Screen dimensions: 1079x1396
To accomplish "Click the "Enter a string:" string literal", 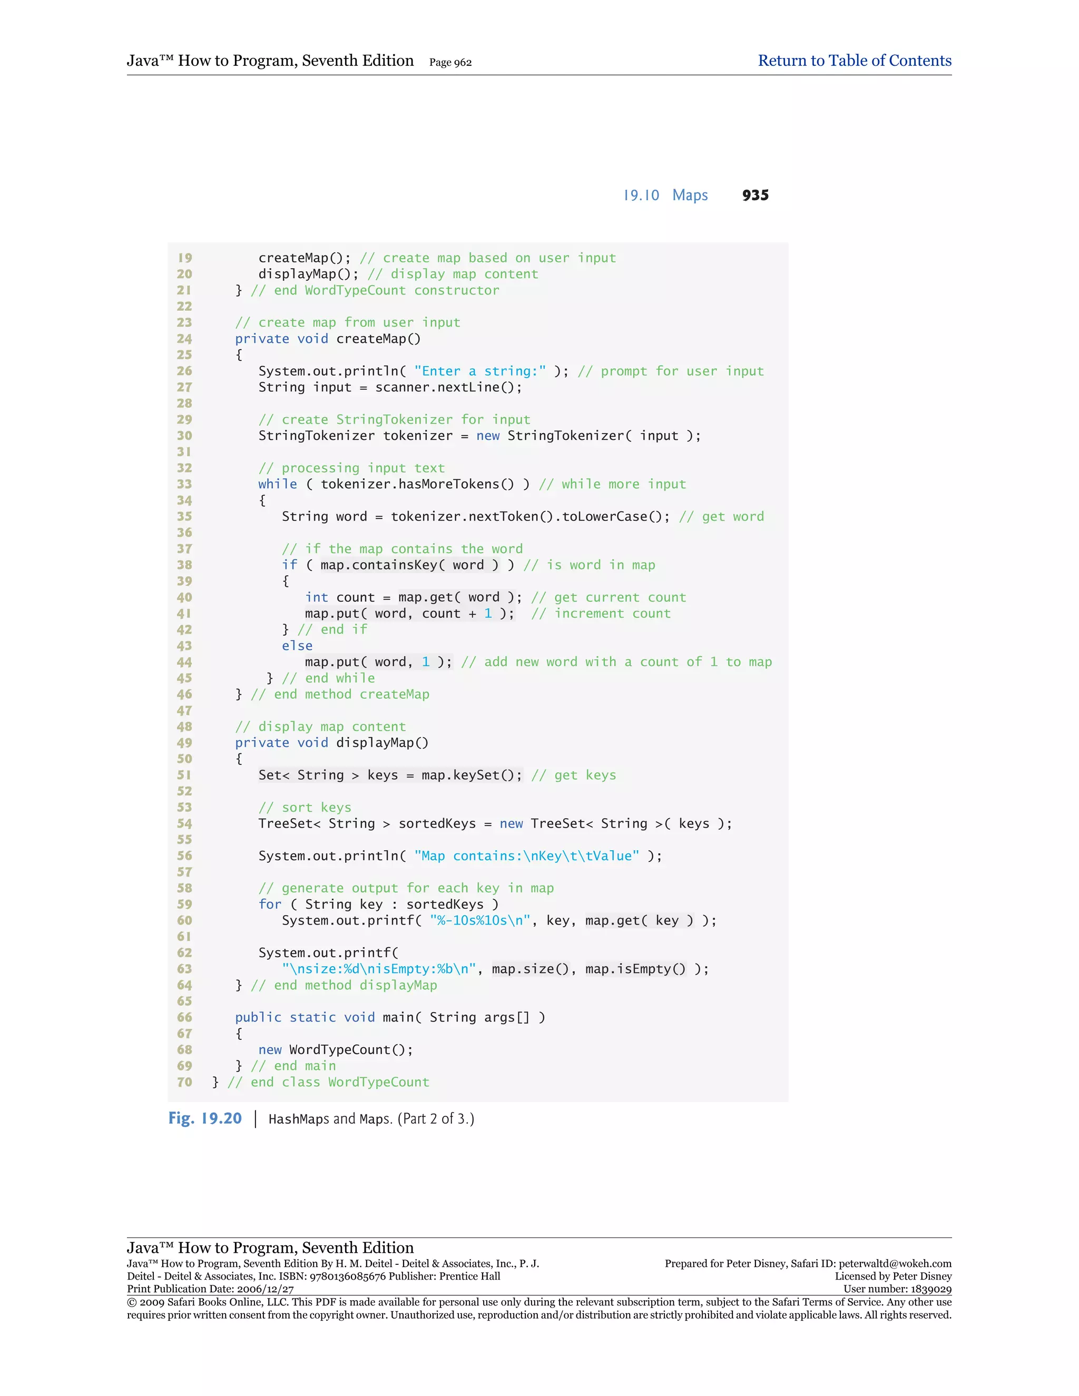I will click(479, 371).
